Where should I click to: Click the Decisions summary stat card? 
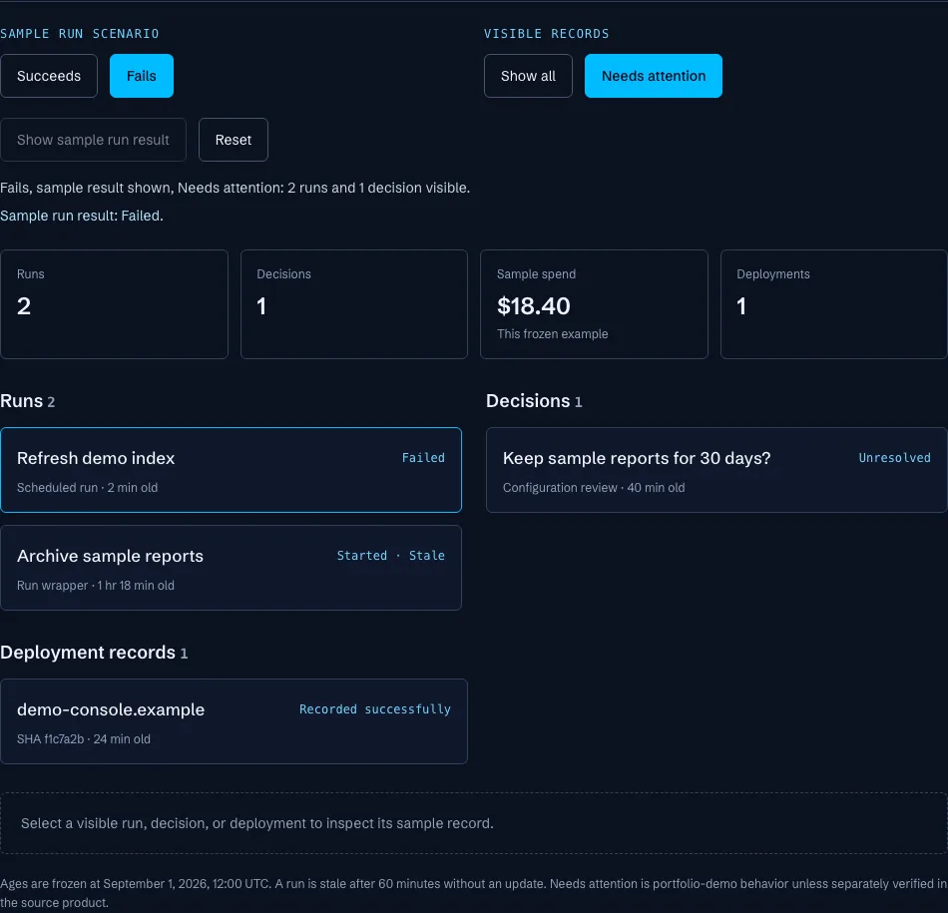353,304
